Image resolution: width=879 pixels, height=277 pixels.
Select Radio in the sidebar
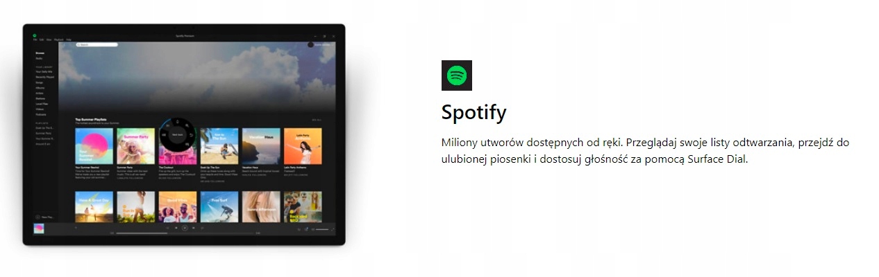[39, 58]
